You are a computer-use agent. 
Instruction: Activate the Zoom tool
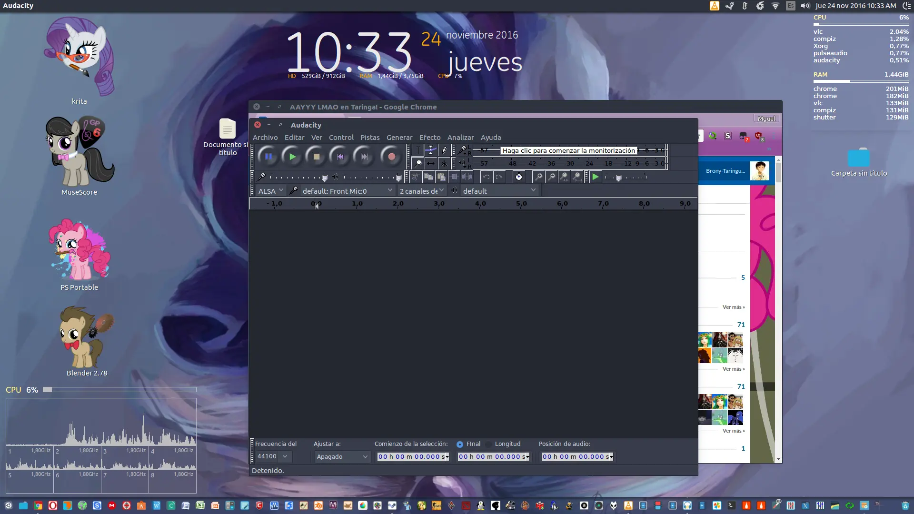point(418,163)
